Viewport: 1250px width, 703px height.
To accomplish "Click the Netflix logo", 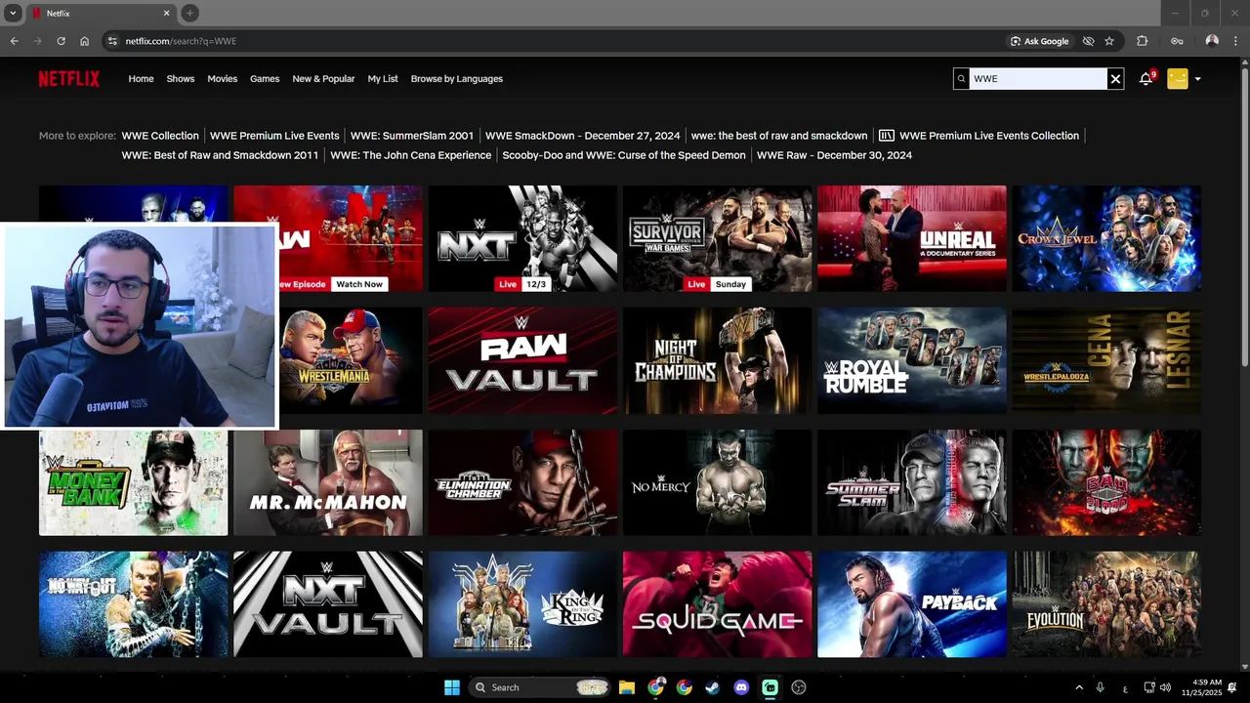I will 69,79.
